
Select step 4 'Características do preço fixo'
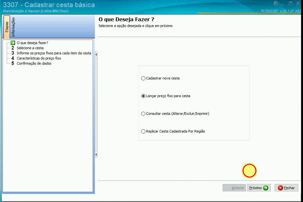tap(39, 58)
